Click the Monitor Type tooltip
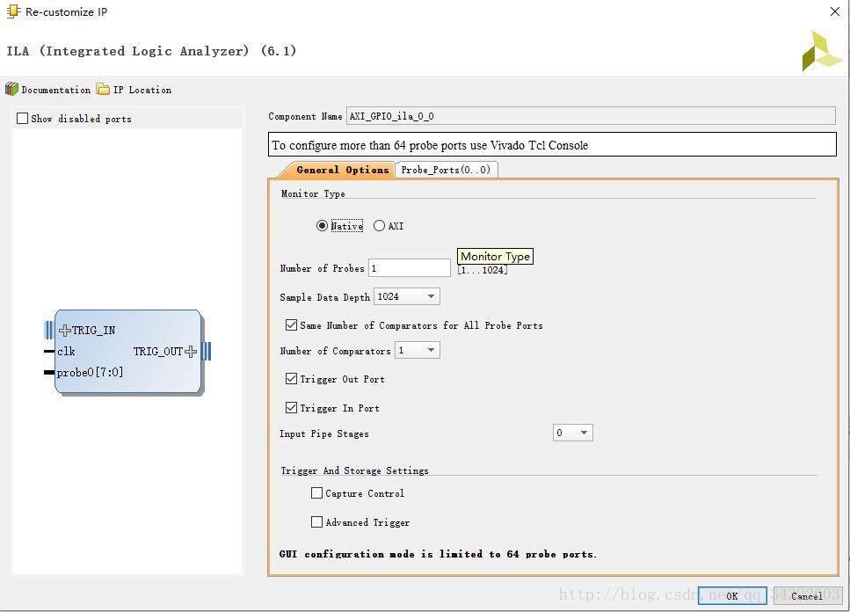Viewport: 850px width, 612px height. [x=495, y=257]
